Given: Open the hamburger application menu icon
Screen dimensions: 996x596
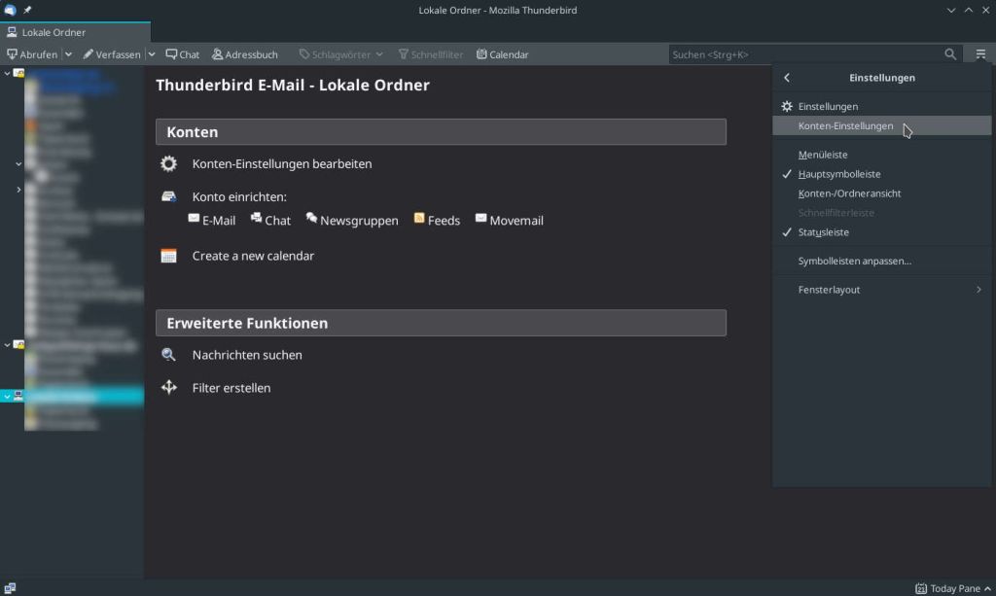Looking at the screenshot, I should click(x=980, y=54).
